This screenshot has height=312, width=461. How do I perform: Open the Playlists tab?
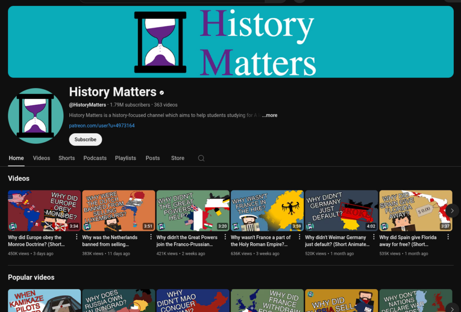coord(126,158)
